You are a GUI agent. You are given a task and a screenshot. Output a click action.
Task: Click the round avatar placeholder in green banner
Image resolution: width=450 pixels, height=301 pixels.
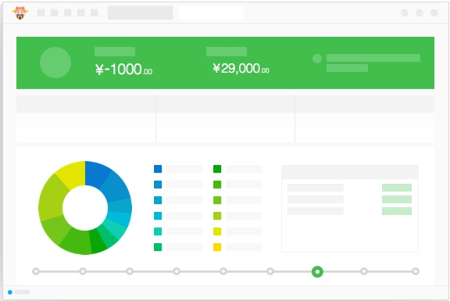pyautogui.click(x=55, y=63)
